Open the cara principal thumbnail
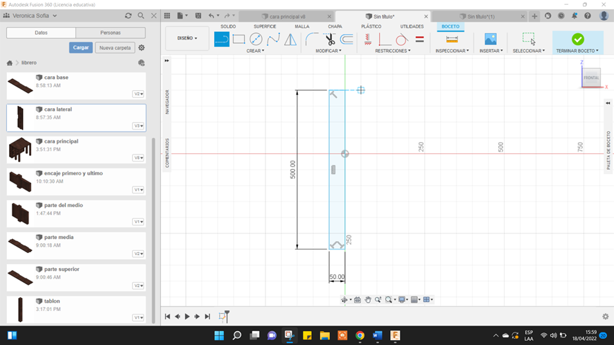The width and height of the screenshot is (614, 345). 20,150
